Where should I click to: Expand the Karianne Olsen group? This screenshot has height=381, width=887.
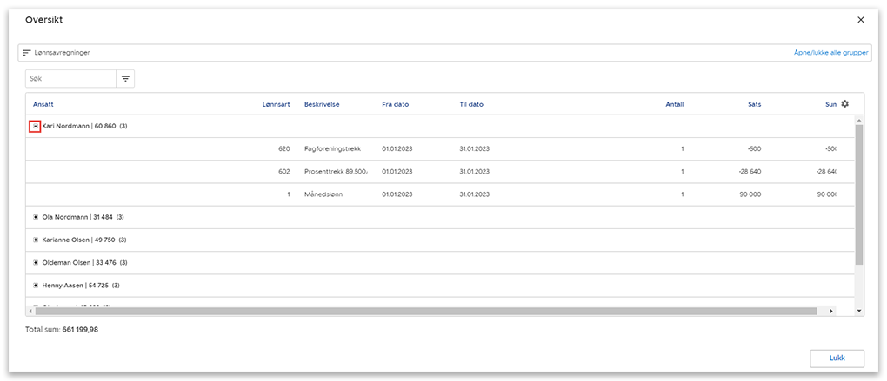tap(36, 240)
